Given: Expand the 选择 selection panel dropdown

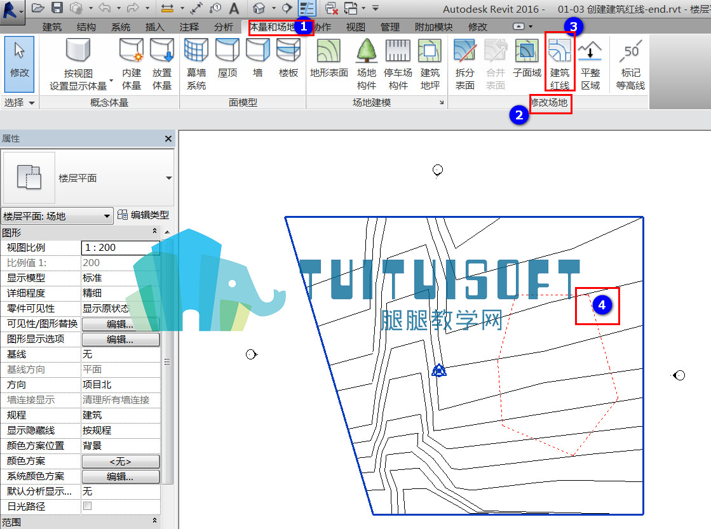Looking at the screenshot, I should 32,103.
